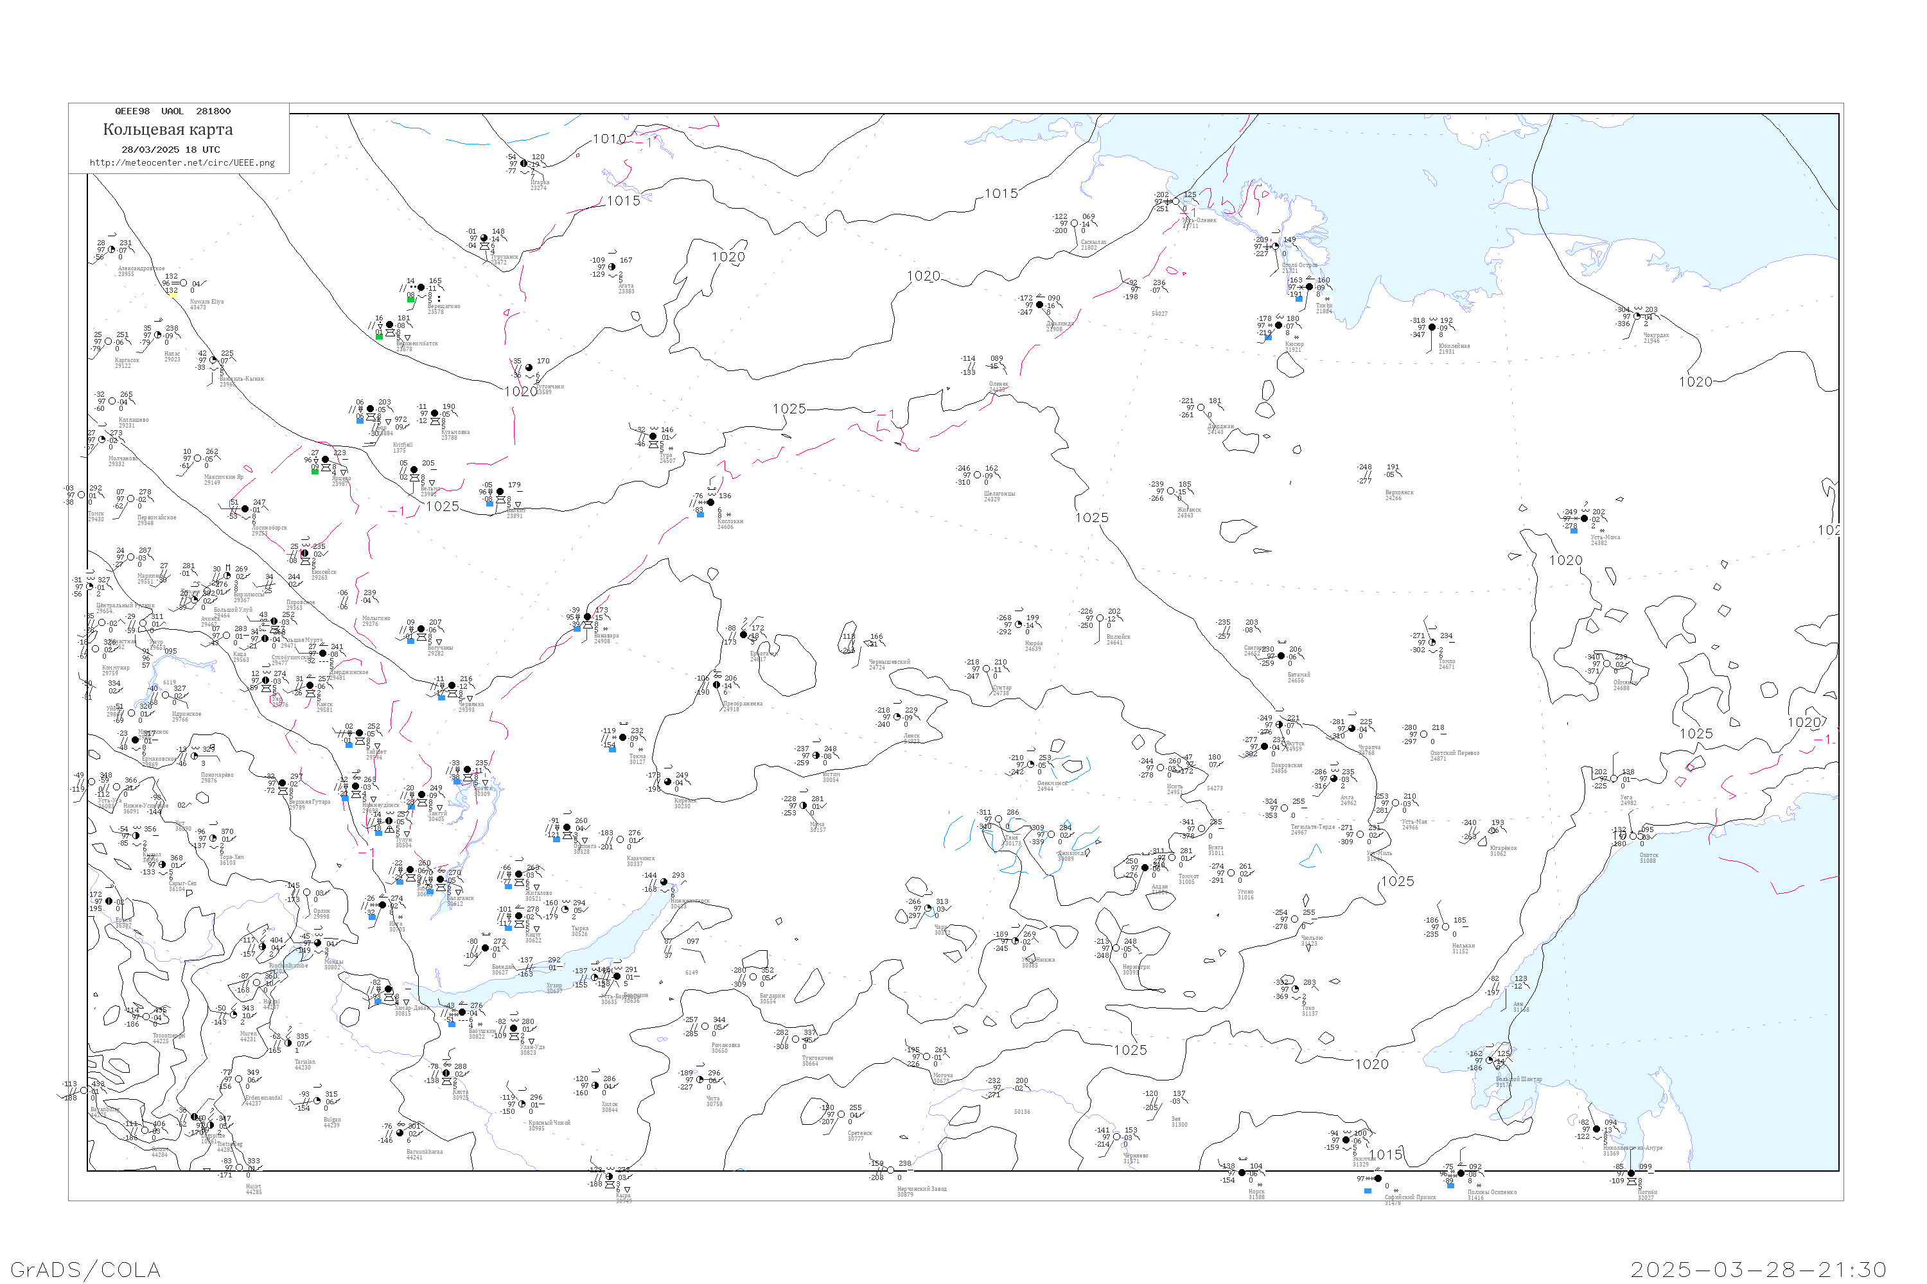Open the meteocenter.net UEEE.png URL
This screenshot has width=1927, height=1284.
(182, 163)
